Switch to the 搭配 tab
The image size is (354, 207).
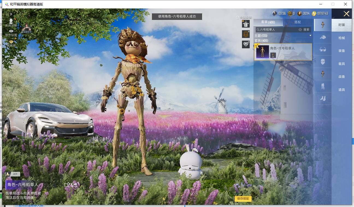pos(298,22)
